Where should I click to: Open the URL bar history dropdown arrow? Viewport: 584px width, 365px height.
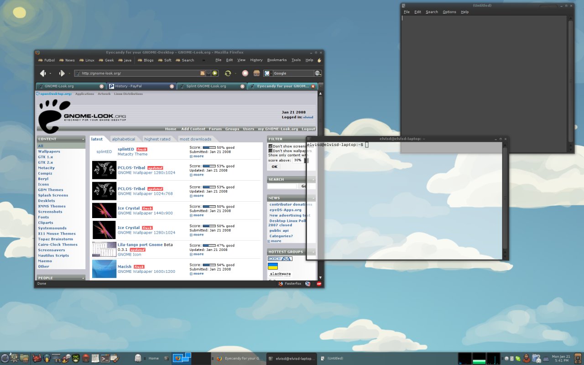coord(209,73)
